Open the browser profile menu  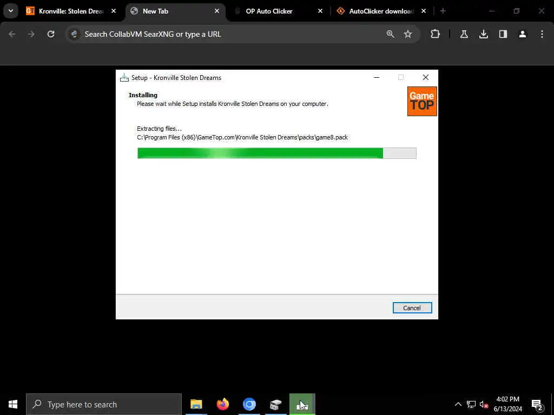point(523,34)
